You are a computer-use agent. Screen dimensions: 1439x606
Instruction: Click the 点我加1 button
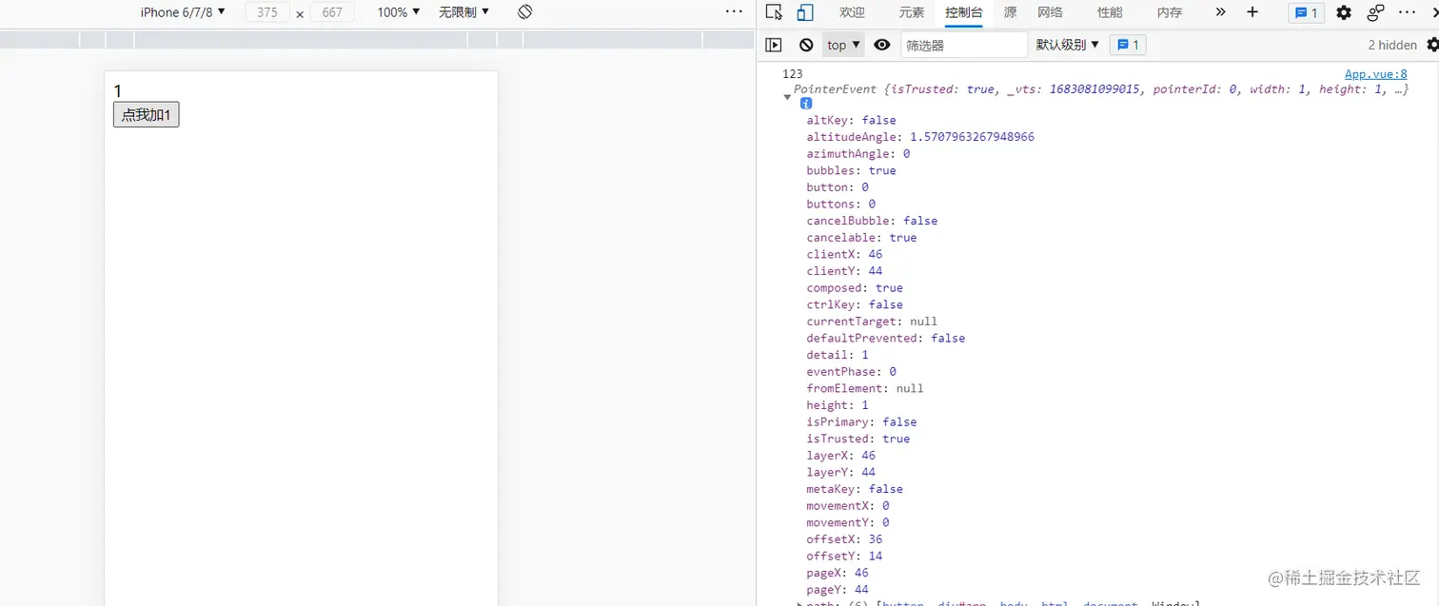point(146,115)
